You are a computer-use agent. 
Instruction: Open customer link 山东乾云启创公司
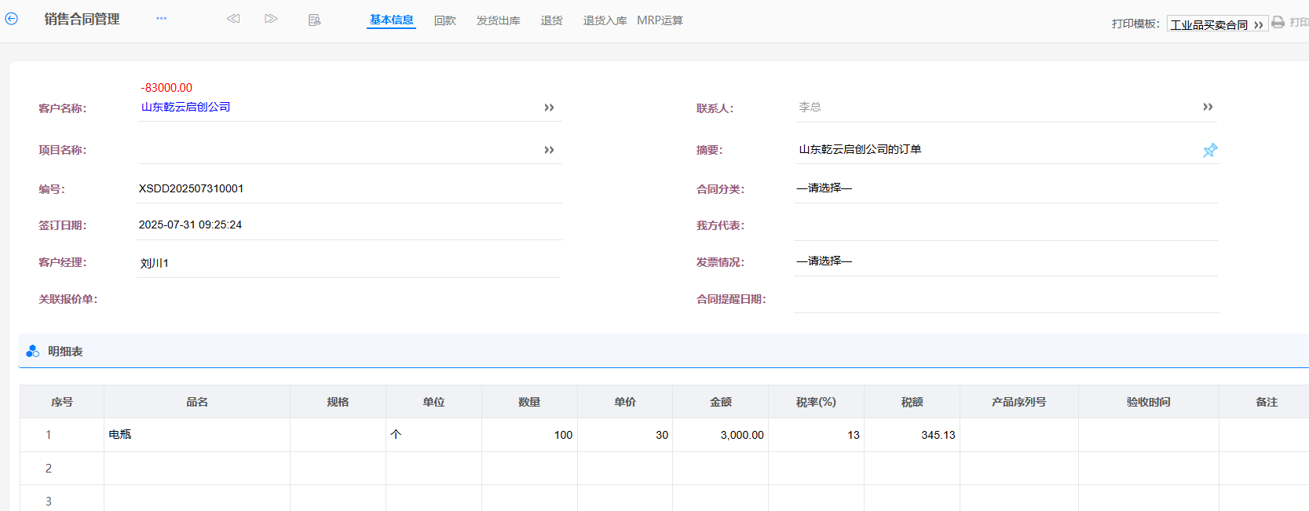(186, 107)
